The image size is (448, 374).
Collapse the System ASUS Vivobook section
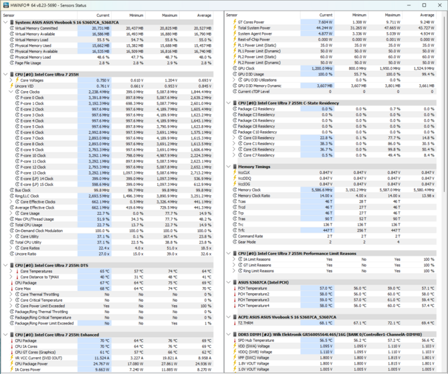(5, 22)
